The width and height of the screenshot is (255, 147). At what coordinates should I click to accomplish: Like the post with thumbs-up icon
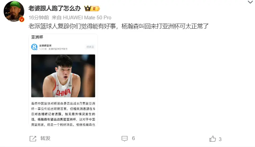tap(212, 139)
